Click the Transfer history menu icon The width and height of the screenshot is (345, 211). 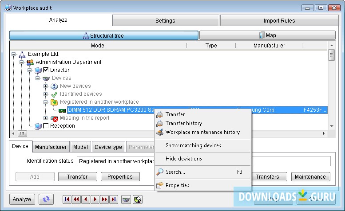[x=160, y=123]
